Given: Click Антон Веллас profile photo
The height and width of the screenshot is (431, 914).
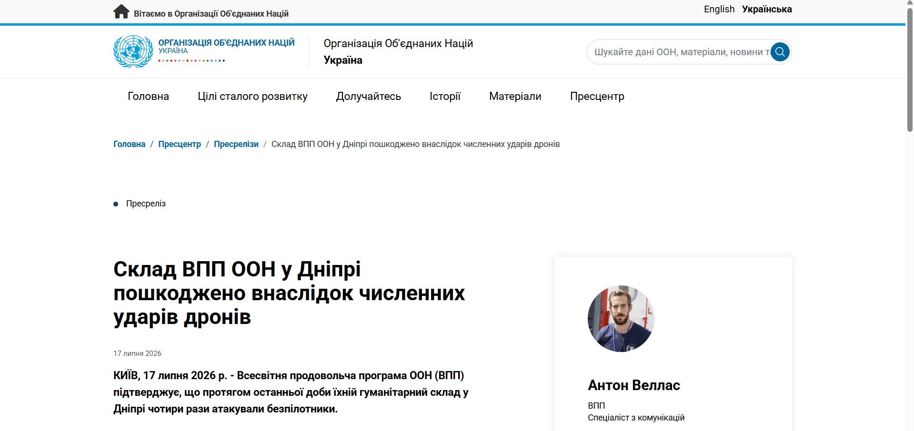Looking at the screenshot, I should coord(621,319).
